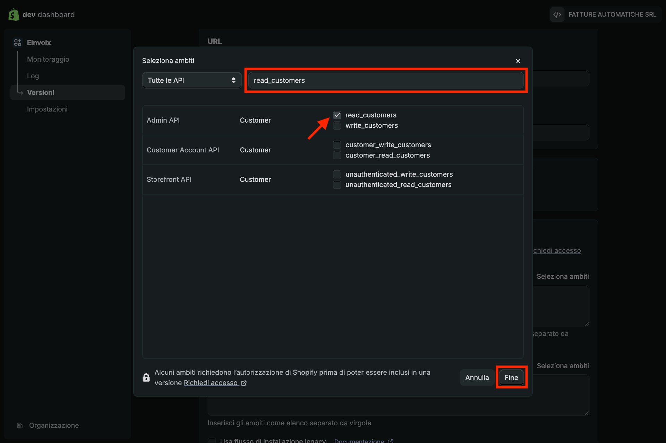Click the Documentazione link in background page
666x443 pixels.
click(359, 441)
